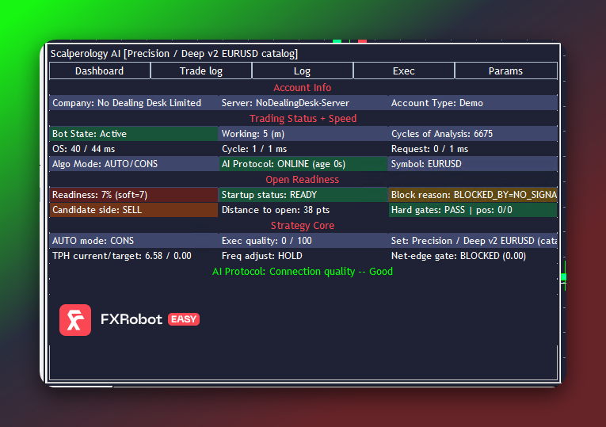This screenshot has height=427, width=606.
Task: Select the Readiness: 7% (soft=7) cell
Action: click(x=134, y=195)
